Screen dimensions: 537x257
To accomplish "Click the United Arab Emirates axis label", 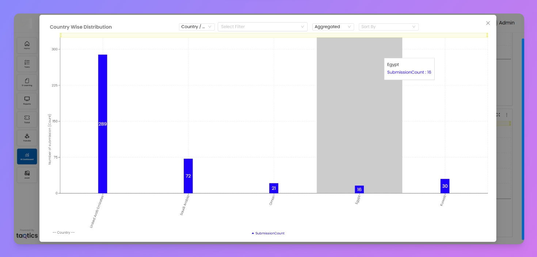I will 97,212.
